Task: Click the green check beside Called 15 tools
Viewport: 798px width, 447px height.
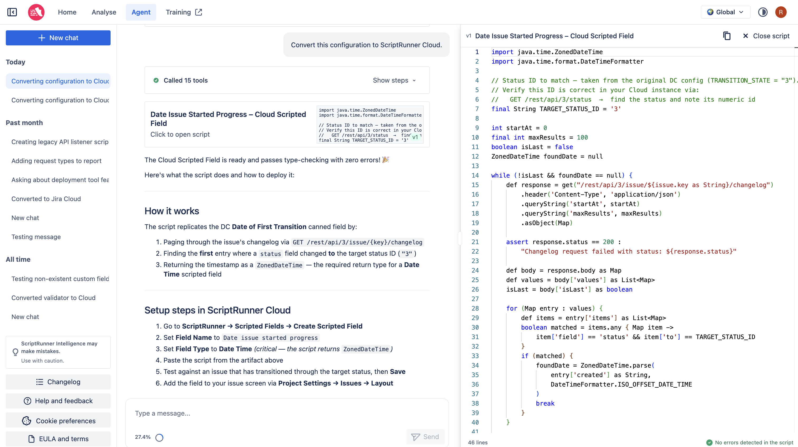Action: (x=156, y=80)
